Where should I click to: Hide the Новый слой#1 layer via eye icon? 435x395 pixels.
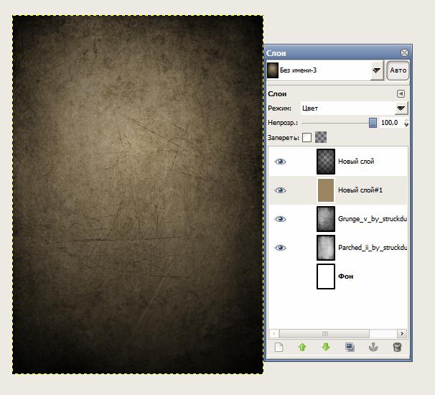click(280, 190)
